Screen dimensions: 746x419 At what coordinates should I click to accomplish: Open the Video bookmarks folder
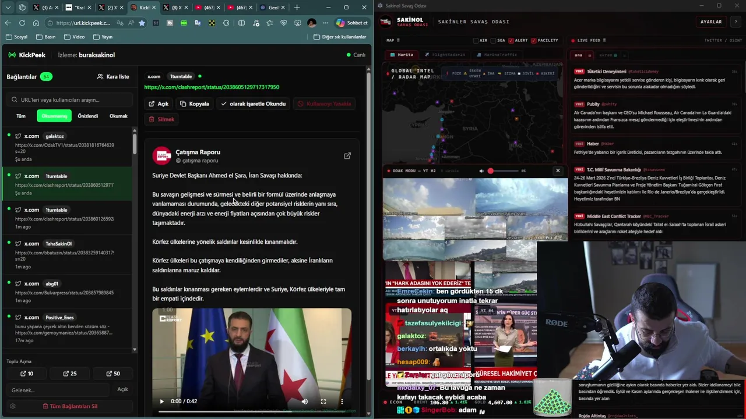tap(74, 37)
